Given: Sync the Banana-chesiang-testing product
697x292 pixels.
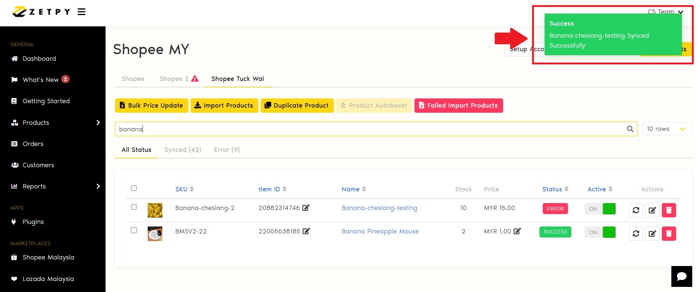Looking at the screenshot, I should [636, 210].
